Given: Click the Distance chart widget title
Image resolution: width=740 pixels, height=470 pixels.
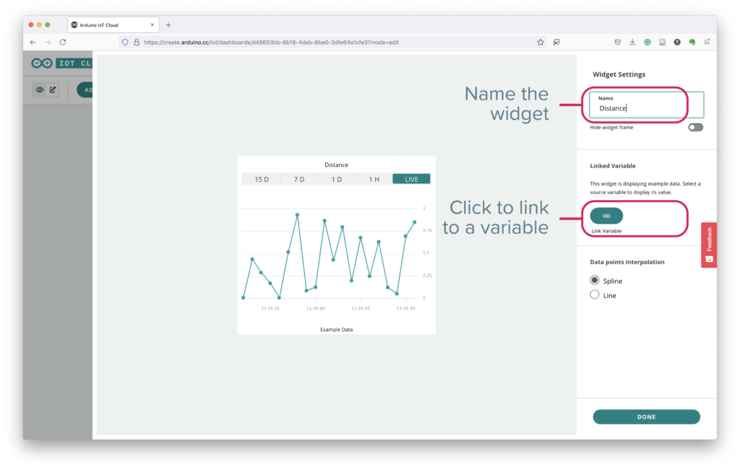Looking at the screenshot, I should point(337,165).
